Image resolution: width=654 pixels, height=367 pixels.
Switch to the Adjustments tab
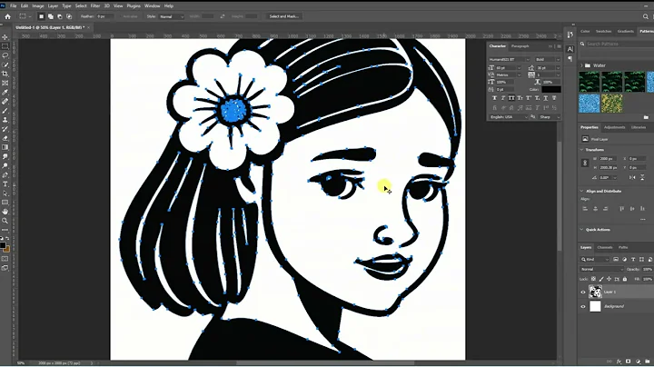(614, 127)
